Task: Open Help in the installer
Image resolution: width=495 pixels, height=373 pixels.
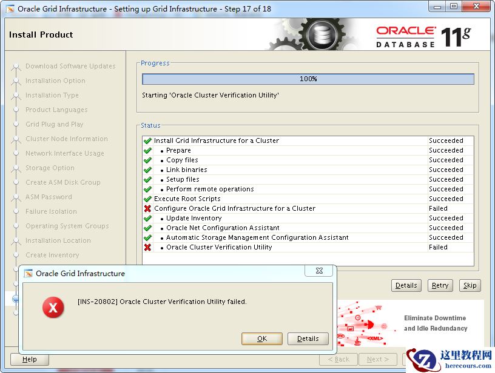Action: pos(30,360)
